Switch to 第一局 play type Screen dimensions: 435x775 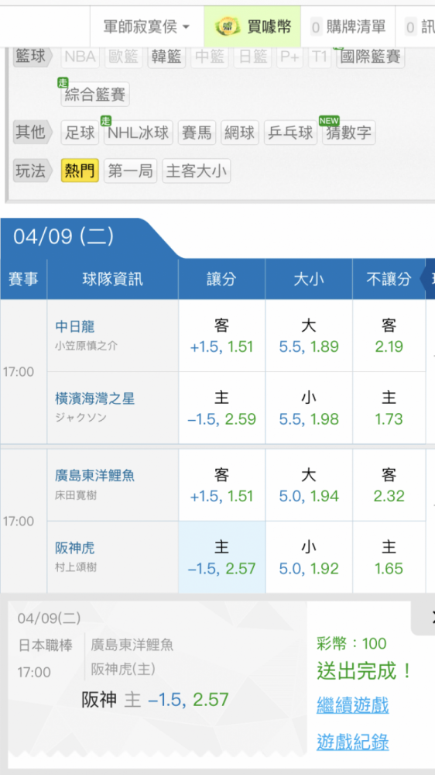point(130,170)
